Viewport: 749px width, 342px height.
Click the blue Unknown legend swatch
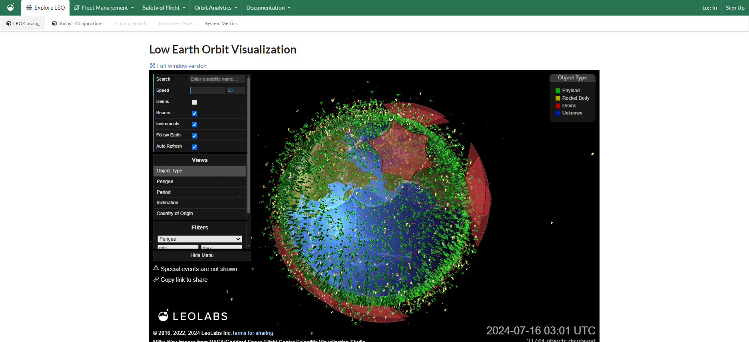558,113
